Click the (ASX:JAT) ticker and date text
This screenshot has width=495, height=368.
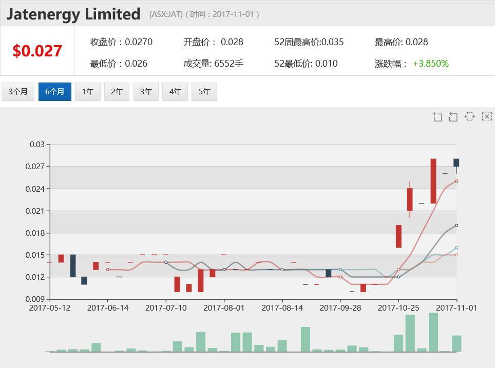pos(204,14)
